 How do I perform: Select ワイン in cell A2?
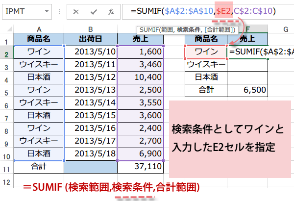point(39,52)
